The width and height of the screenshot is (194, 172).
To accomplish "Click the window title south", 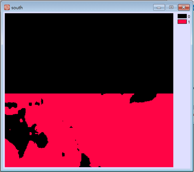I will [17, 8].
